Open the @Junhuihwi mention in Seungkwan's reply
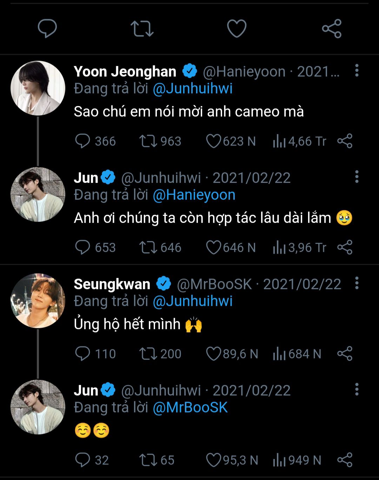Screen dimensions: 379x480 coord(193,301)
